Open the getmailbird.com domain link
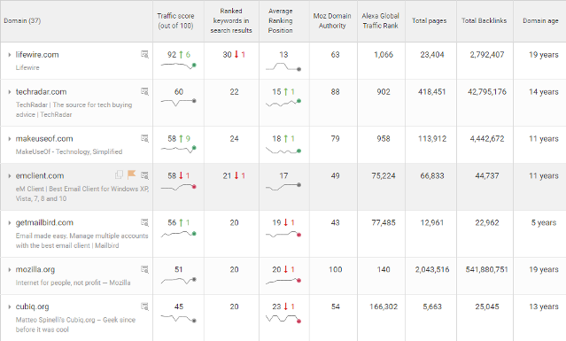This screenshot has height=341, width=566. click(x=44, y=222)
